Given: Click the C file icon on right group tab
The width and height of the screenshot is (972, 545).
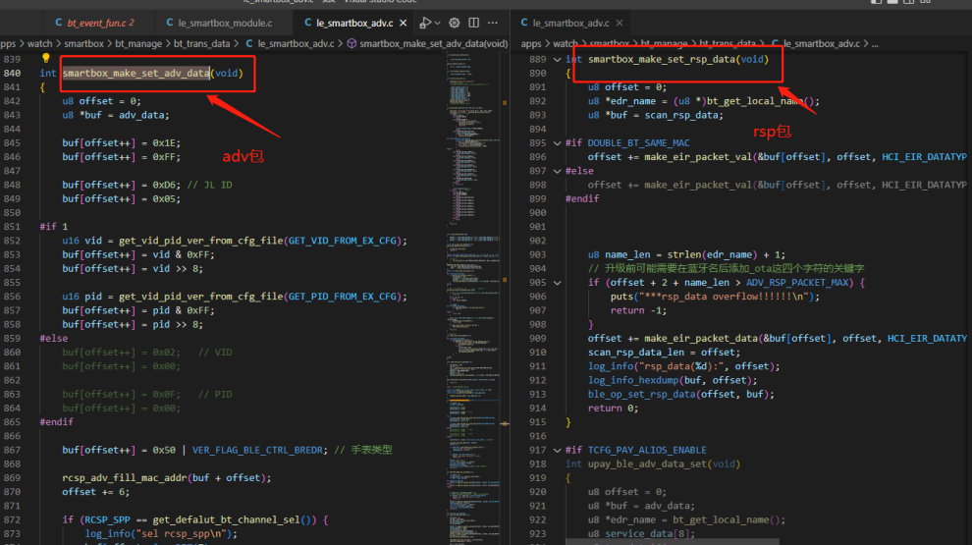Looking at the screenshot, I should tap(524, 23).
